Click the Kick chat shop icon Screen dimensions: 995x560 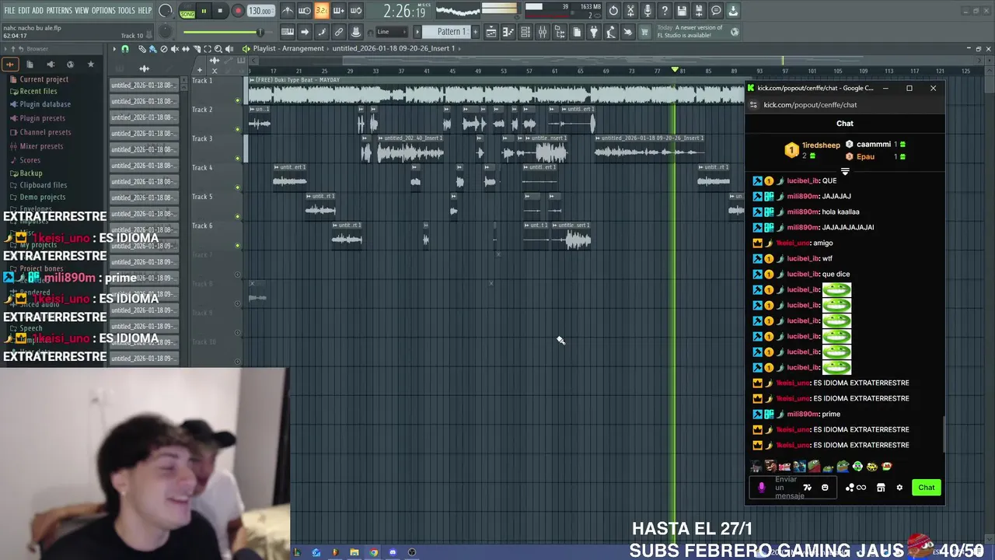tap(881, 488)
